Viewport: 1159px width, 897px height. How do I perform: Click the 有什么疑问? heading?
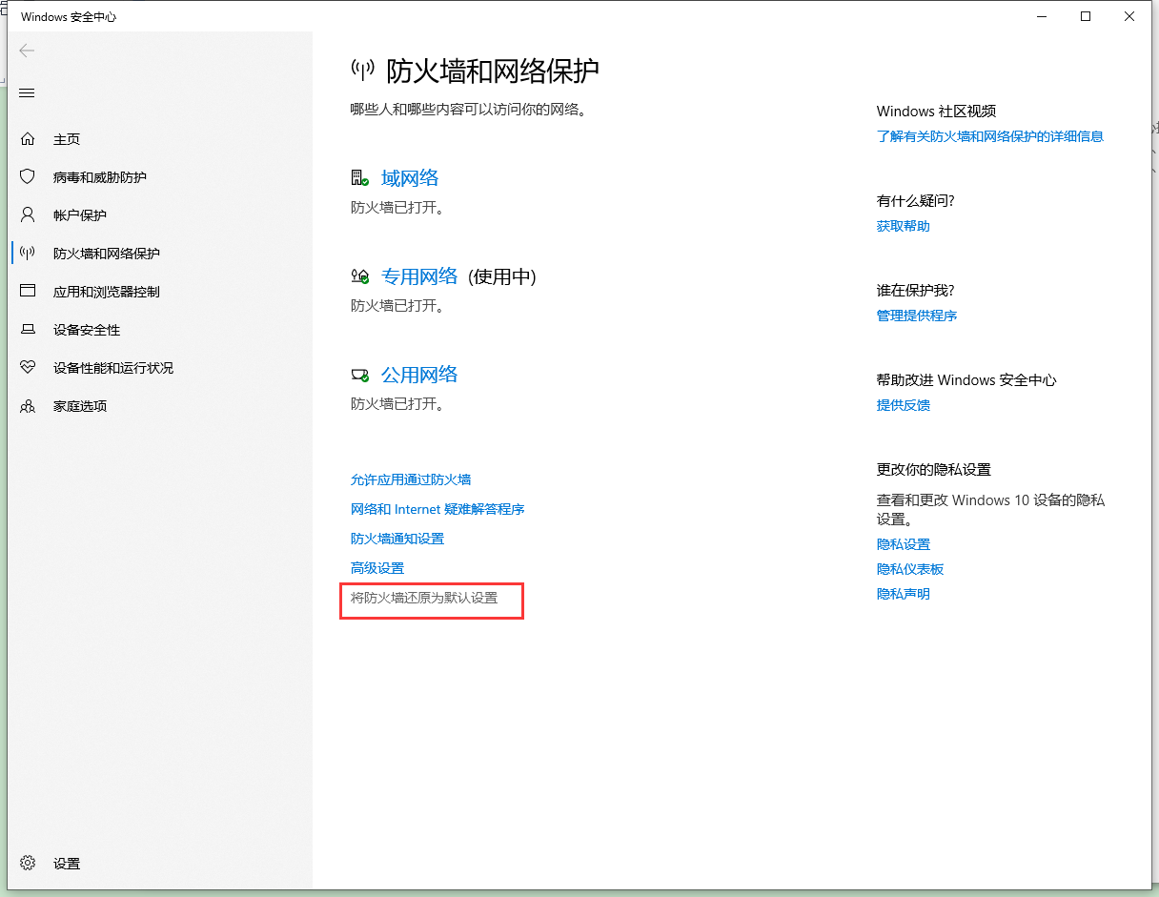click(x=916, y=200)
